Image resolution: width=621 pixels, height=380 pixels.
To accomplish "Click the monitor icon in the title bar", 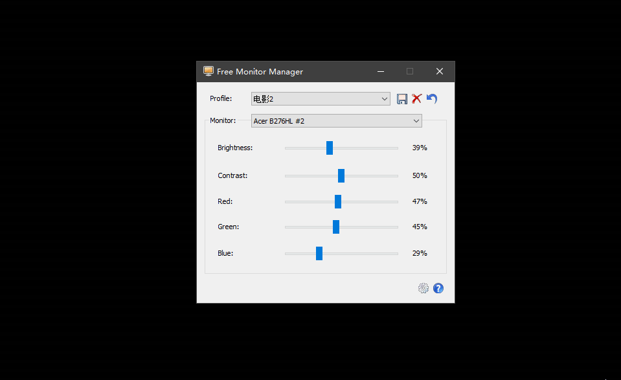I will click(x=208, y=71).
